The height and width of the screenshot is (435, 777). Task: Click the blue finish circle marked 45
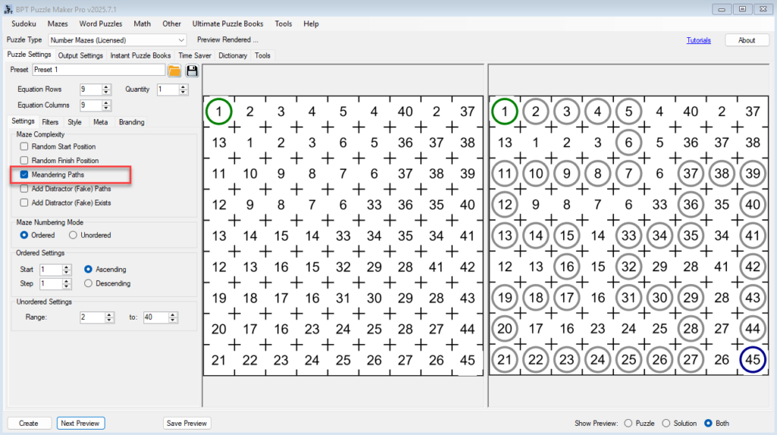click(x=753, y=360)
